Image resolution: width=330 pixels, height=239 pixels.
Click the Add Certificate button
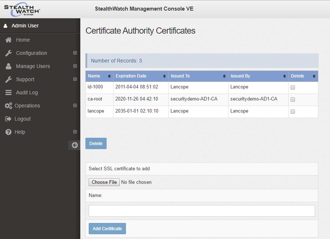tap(107, 229)
